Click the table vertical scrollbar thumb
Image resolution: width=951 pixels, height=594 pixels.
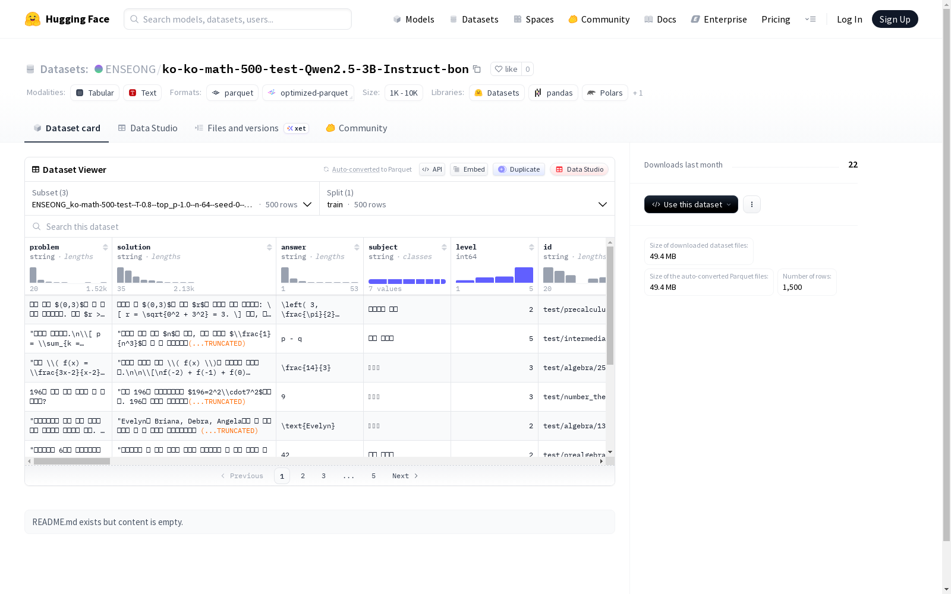(x=610, y=305)
